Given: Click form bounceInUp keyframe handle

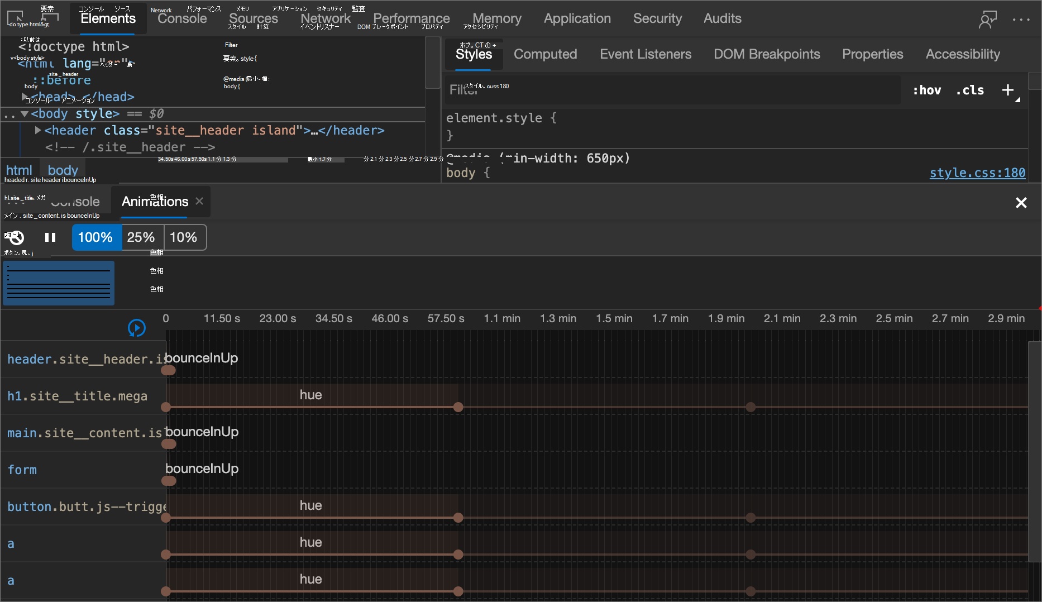Looking at the screenshot, I should tap(169, 481).
